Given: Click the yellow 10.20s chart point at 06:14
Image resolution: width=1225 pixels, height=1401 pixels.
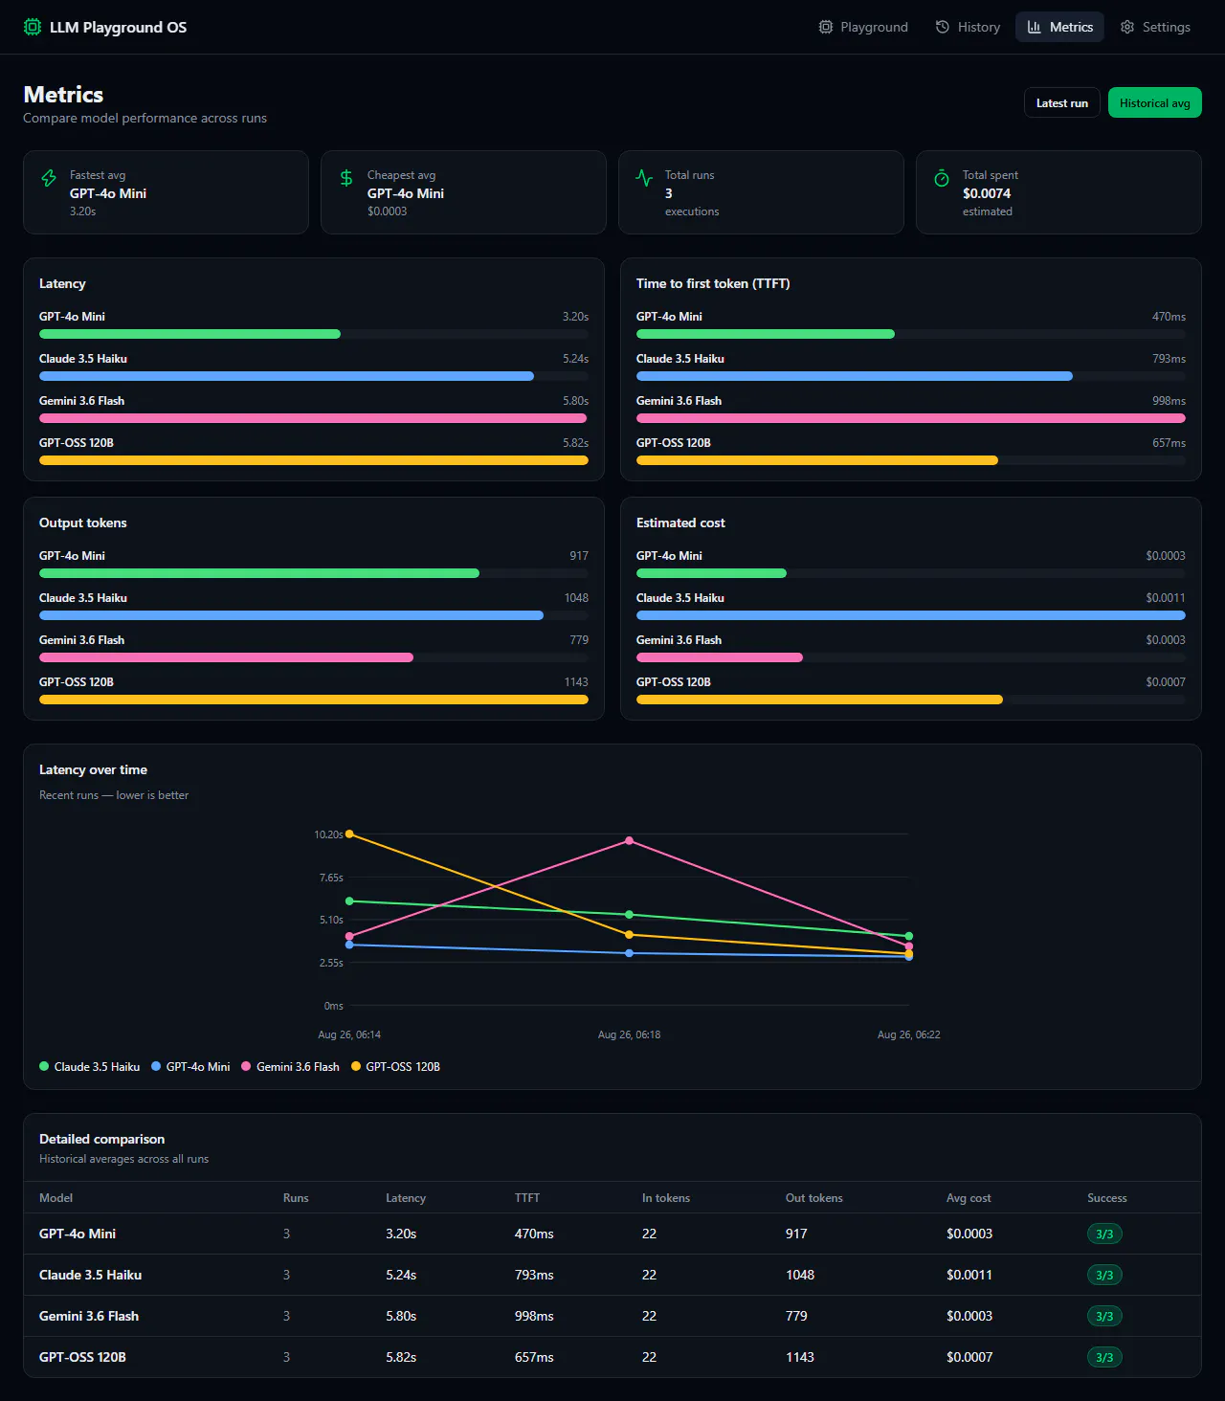Looking at the screenshot, I should (349, 834).
